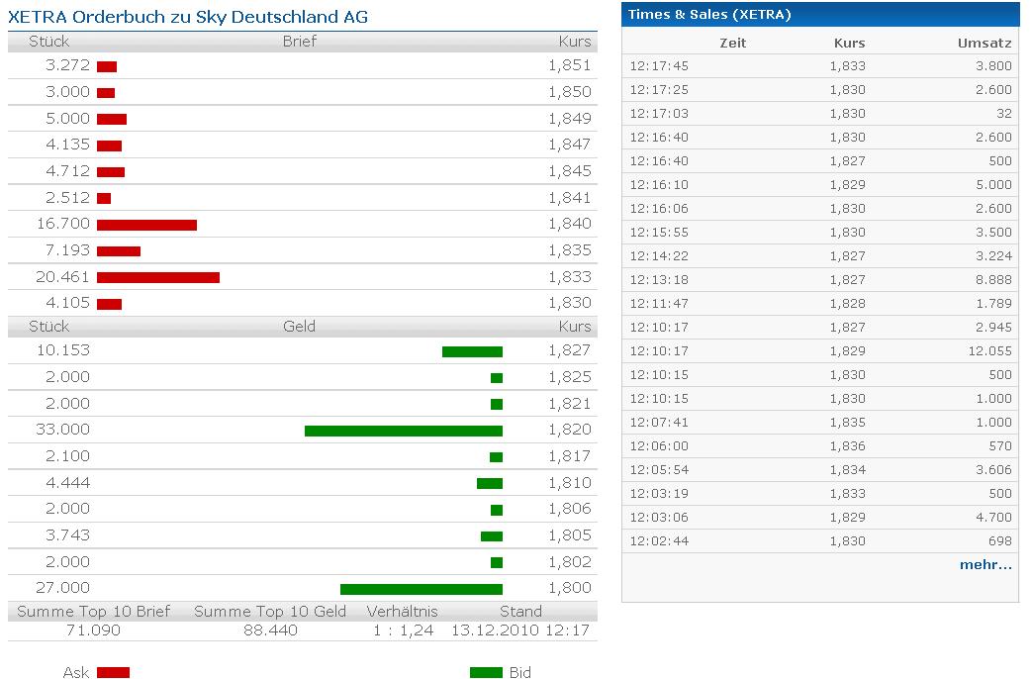Select the ask price 1,851

click(x=569, y=65)
